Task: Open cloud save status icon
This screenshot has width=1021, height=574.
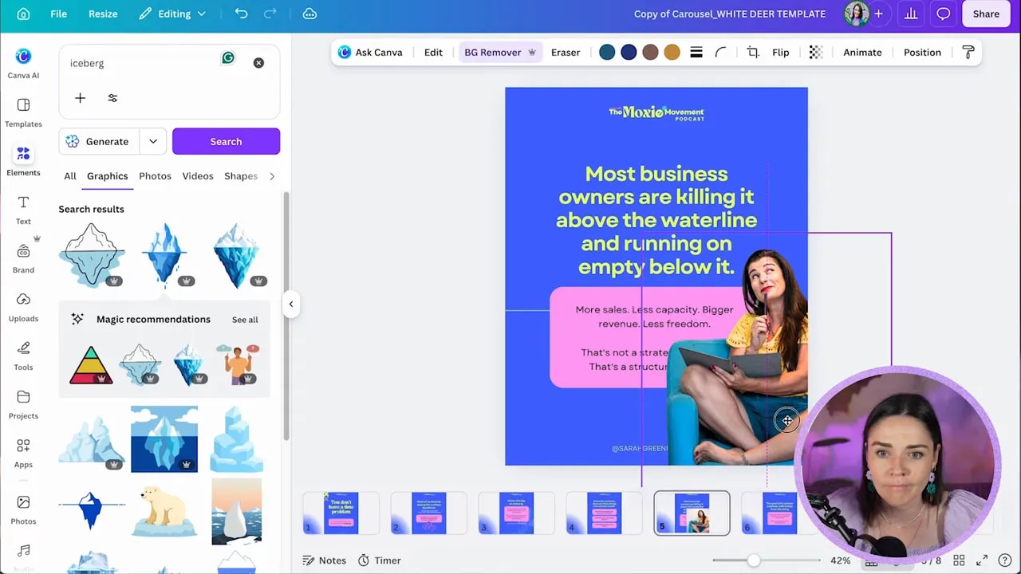Action: pos(309,14)
